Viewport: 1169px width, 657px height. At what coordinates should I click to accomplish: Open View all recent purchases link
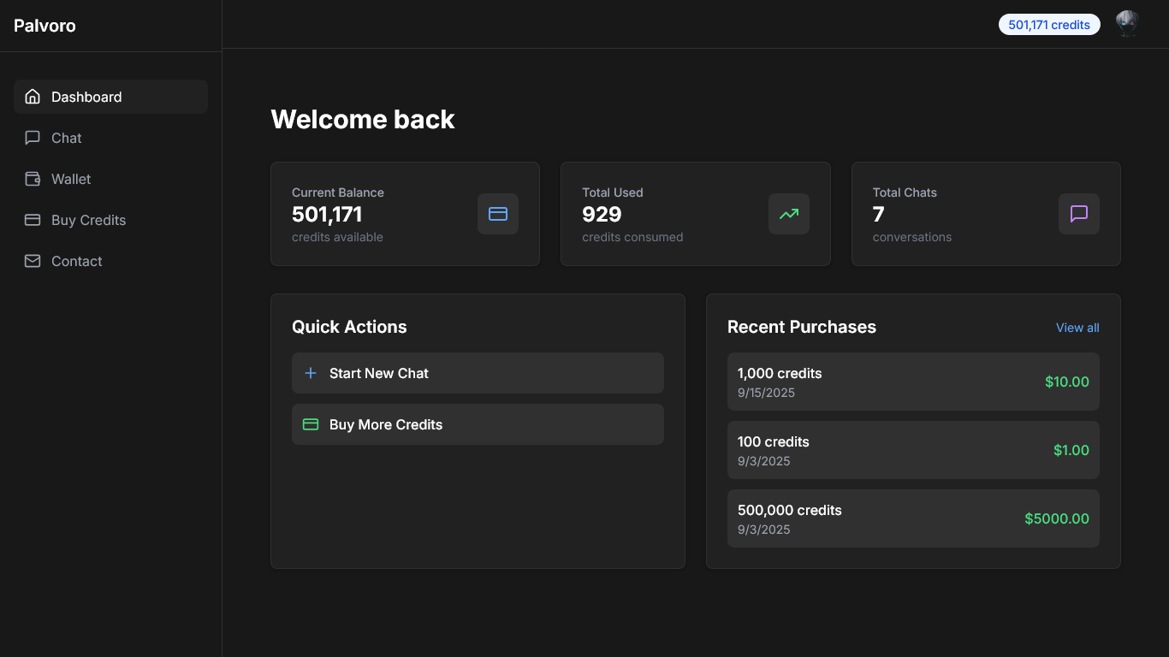point(1077,328)
